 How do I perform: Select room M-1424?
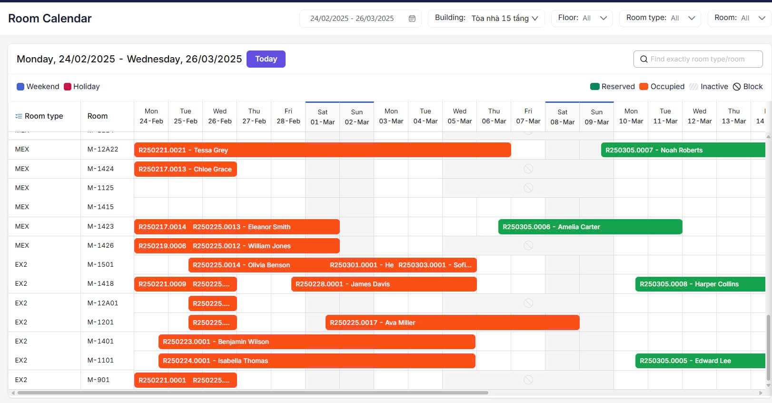(x=101, y=169)
